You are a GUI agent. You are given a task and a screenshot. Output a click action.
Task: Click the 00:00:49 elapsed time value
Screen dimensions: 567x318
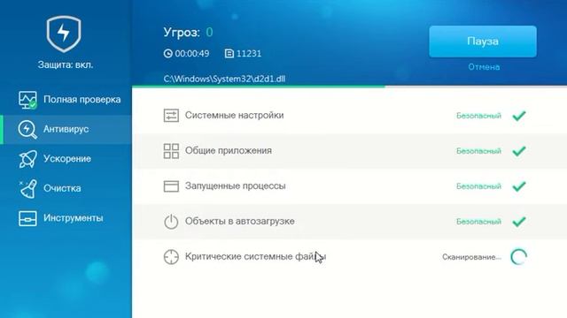pos(192,54)
